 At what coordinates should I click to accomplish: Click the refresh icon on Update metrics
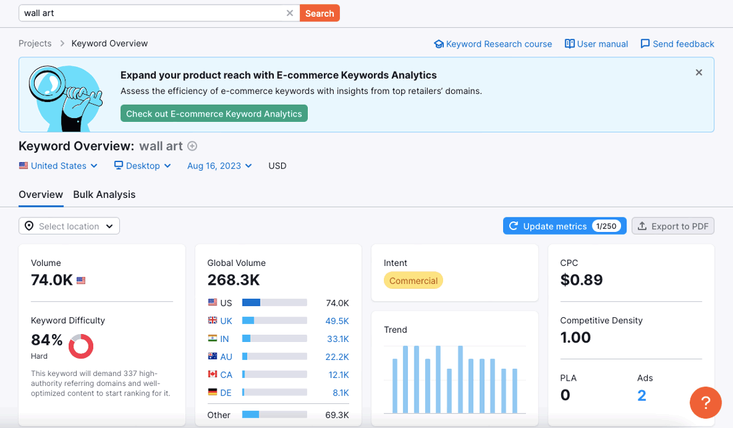click(513, 225)
